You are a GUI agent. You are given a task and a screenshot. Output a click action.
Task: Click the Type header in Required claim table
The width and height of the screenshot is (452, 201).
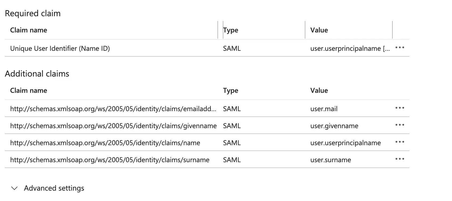click(x=231, y=30)
